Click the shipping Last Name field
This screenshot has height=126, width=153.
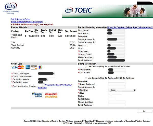tap(116, 33)
